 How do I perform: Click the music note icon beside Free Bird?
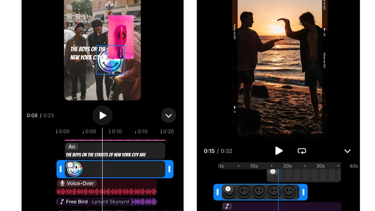[x=62, y=202]
